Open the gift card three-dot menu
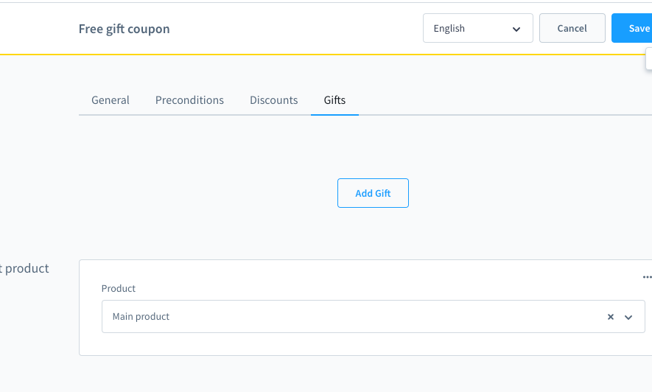This screenshot has height=392, width=652. coord(647,278)
